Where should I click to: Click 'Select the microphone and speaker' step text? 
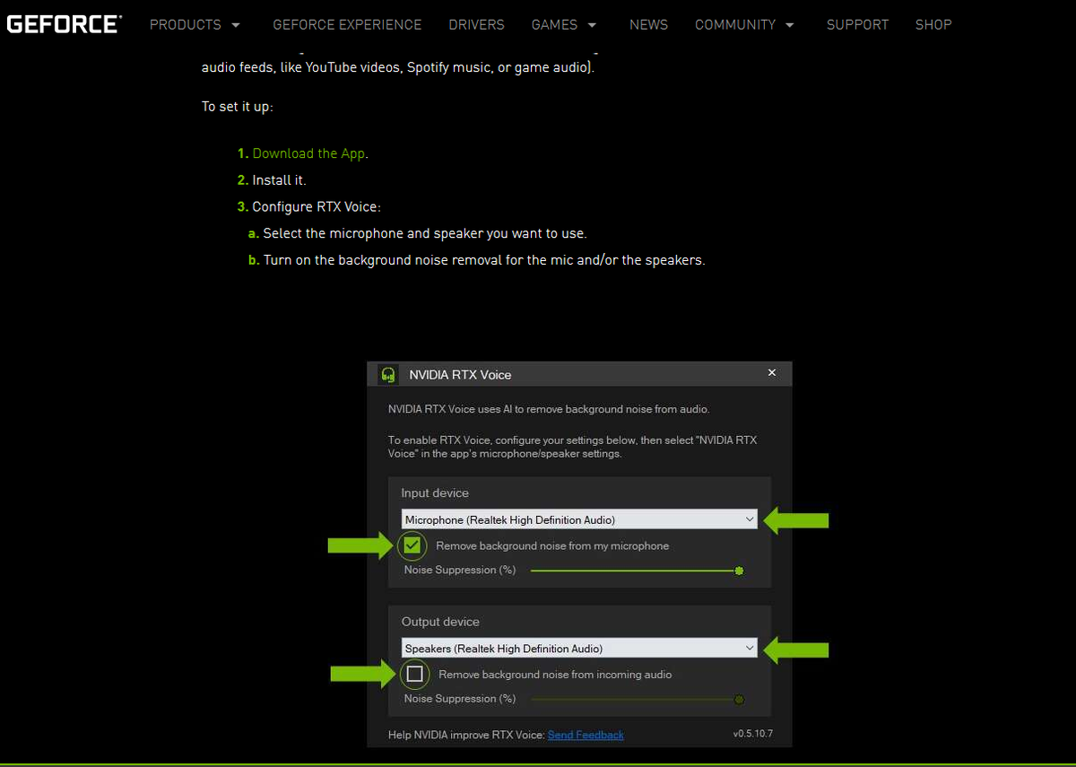point(425,233)
